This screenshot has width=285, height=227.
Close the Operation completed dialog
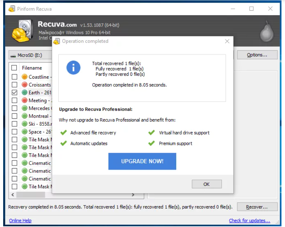click(227, 41)
